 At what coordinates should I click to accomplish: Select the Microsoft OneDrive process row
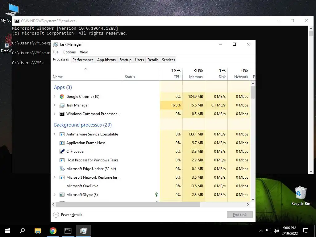151,186
